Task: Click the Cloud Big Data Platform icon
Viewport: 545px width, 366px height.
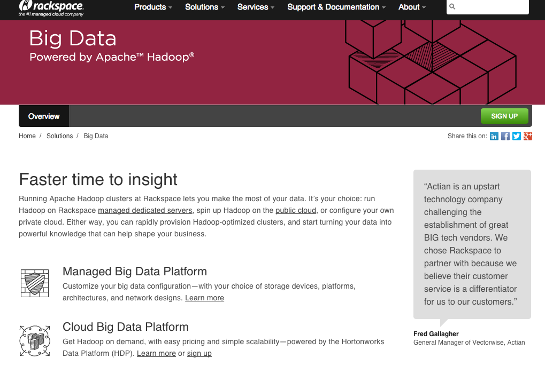Action: click(34, 339)
